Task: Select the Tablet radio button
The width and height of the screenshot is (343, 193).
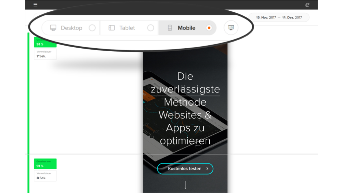Action: (150, 28)
